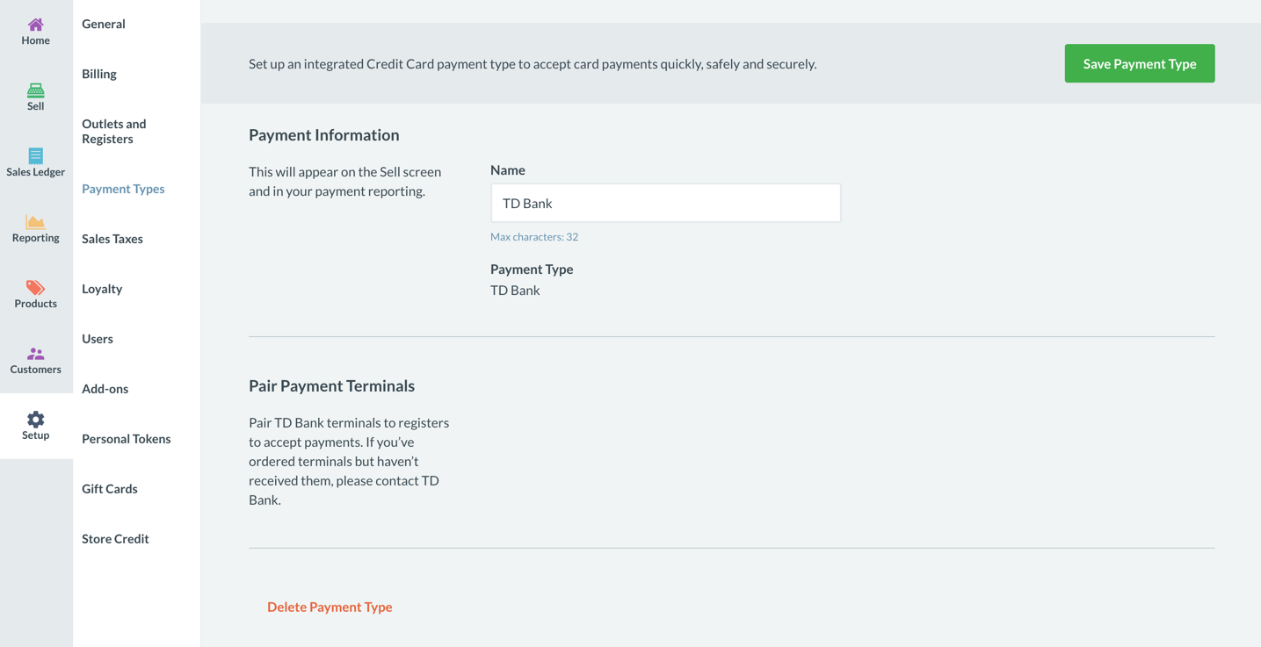Open Store Credit settings
Screen dimensions: 1261x647
click(x=115, y=539)
